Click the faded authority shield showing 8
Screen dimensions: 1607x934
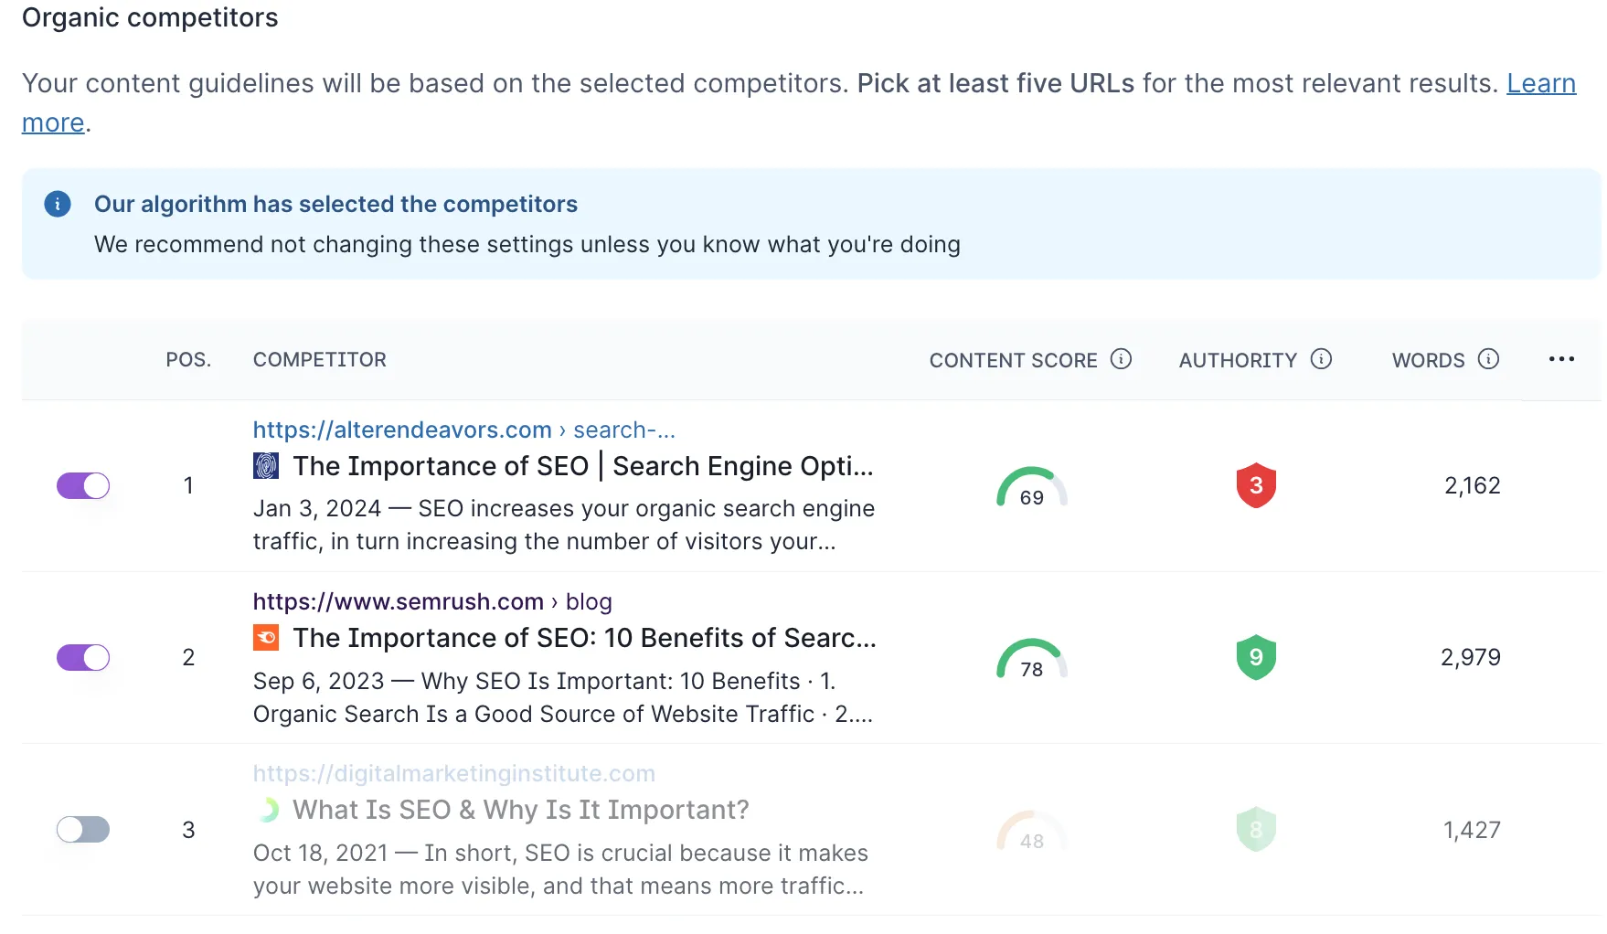tap(1256, 829)
